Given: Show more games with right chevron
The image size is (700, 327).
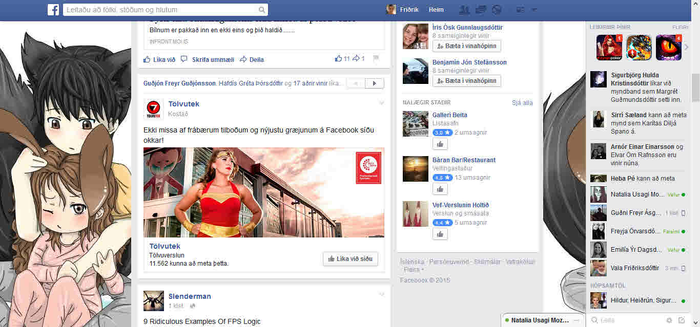Looking at the screenshot, I should pos(687,47).
